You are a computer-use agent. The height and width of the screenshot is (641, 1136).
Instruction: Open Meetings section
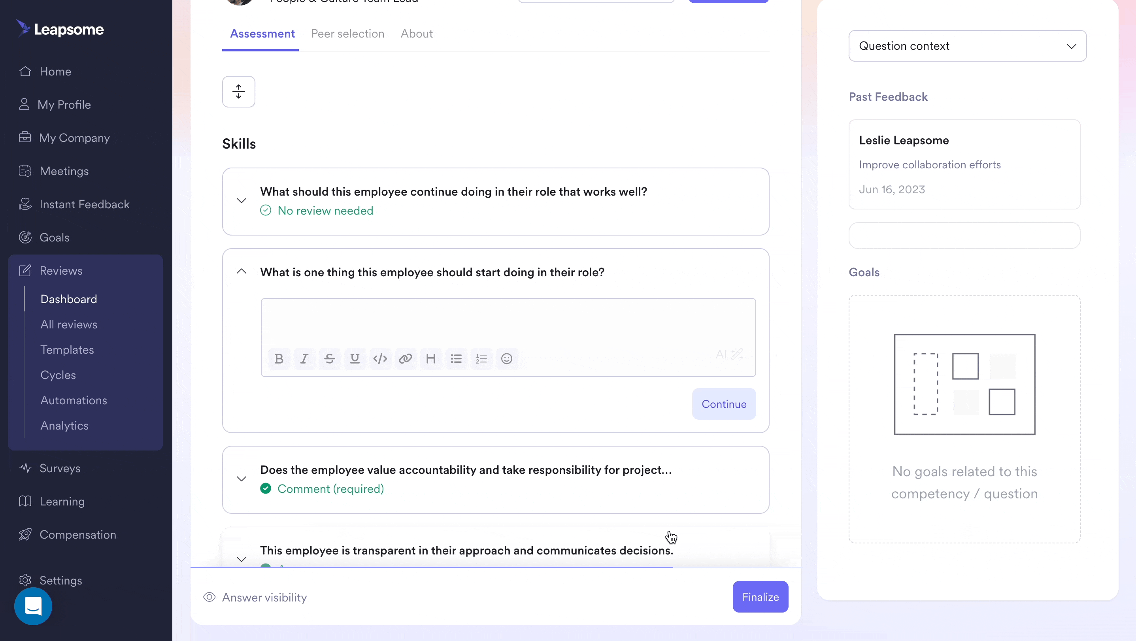point(53,171)
